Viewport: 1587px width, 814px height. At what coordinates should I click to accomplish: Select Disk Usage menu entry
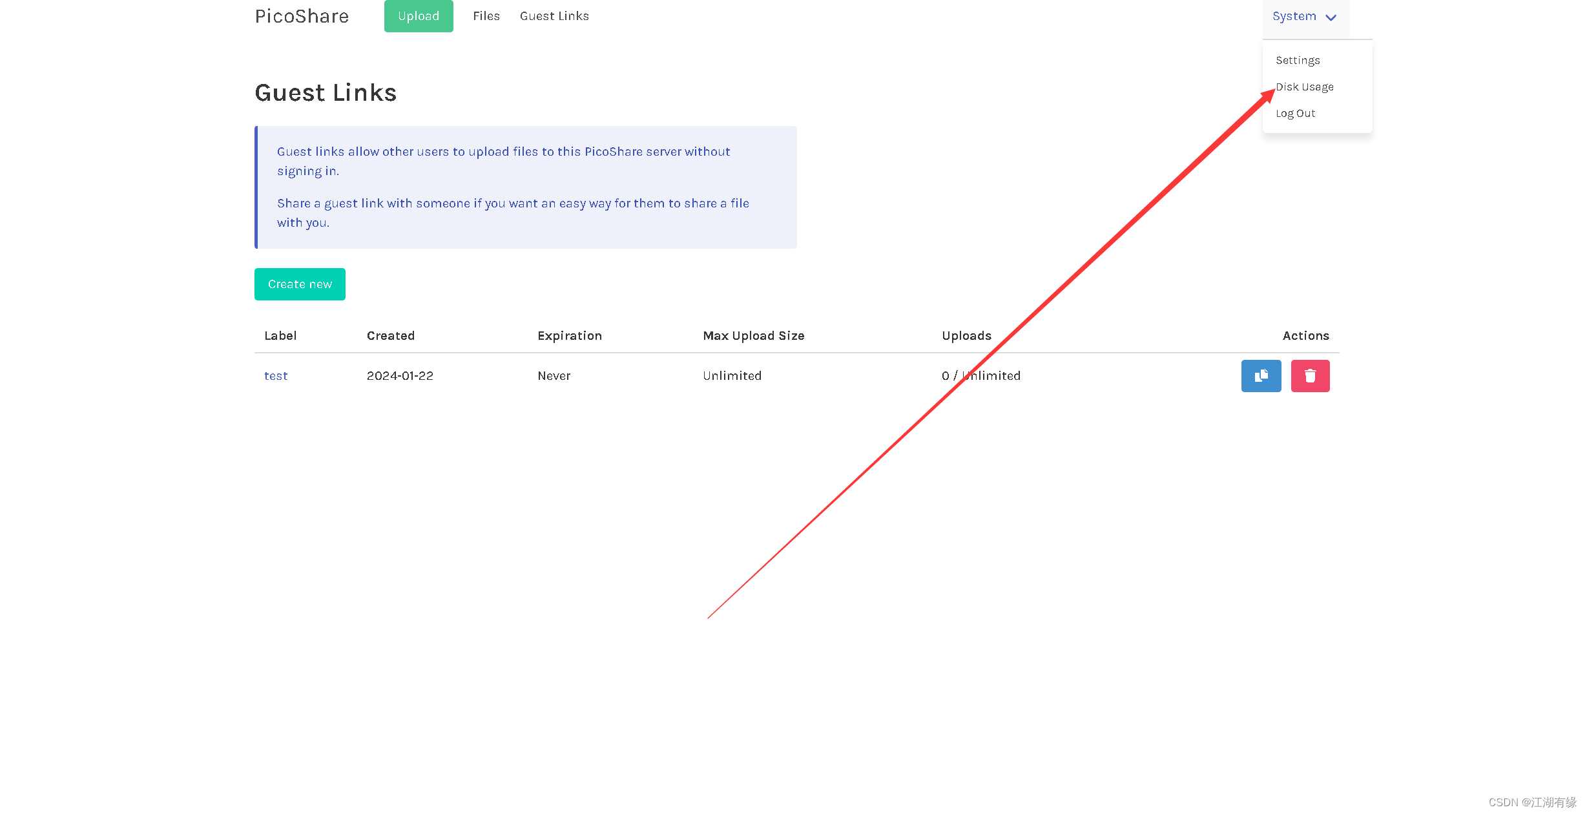pyautogui.click(x=1304, y=87)
